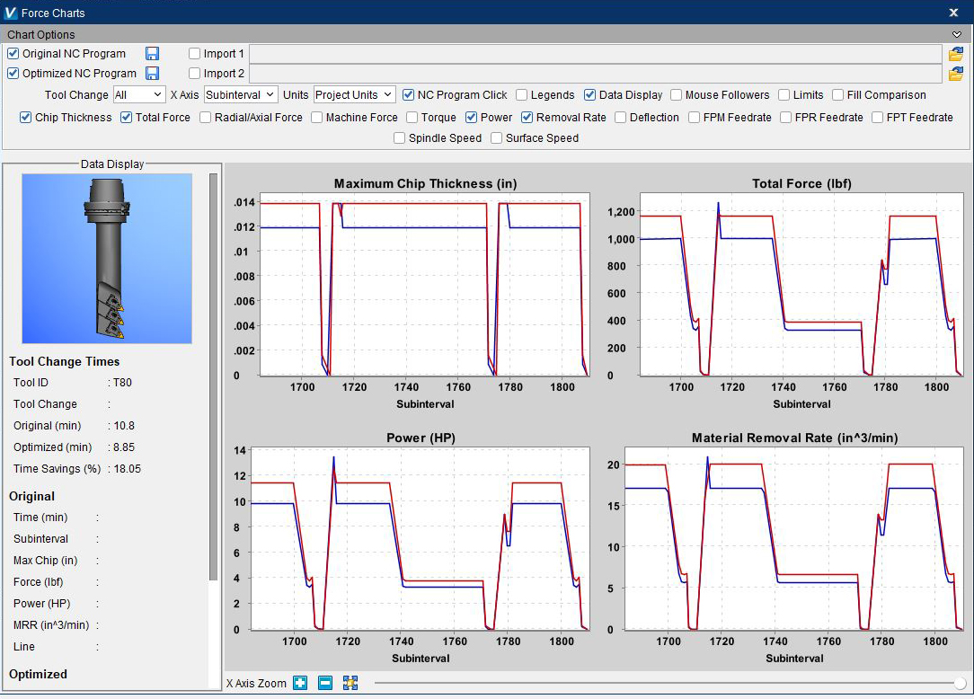Viewport: 974px width, 699px height.
Task: Click the Data Display panel scrollbar
Action: pos(214,377)
